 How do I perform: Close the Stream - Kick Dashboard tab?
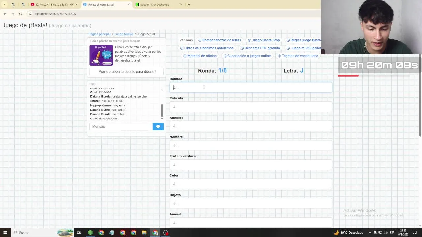[x=181, y=5]
